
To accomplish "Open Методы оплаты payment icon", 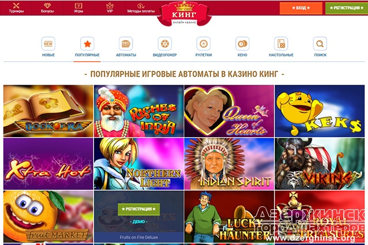I will point(141,6).
